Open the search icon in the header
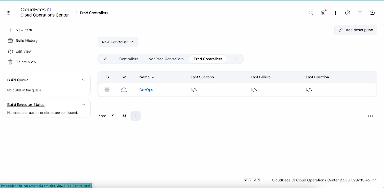The width and height of the screenshot is (384, 188). (x=311, y=13)
